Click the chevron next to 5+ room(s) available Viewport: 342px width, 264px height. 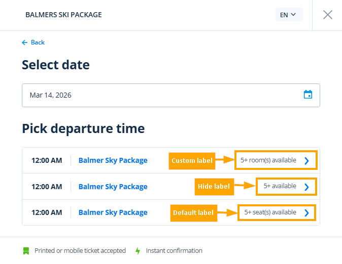(x=306, y=161)
